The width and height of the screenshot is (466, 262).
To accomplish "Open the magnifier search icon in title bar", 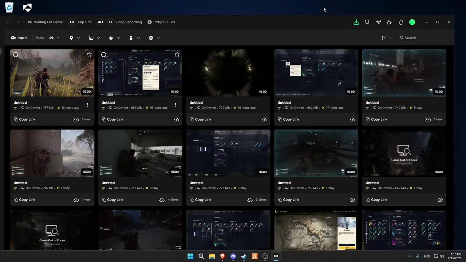I will [367, 22].
